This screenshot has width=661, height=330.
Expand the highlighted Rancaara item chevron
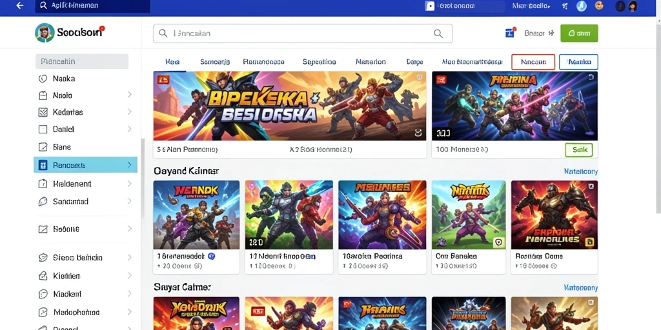[129, 165]
